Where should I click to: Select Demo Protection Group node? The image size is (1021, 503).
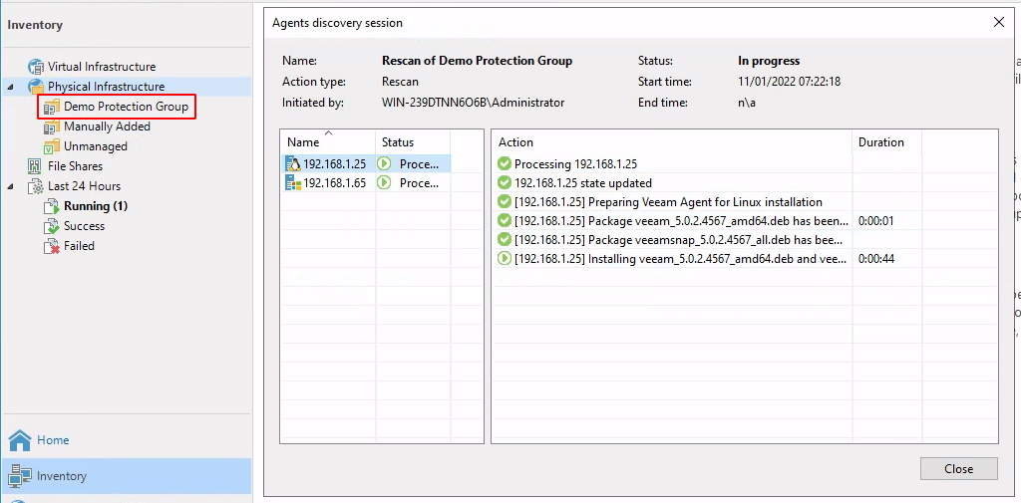(126, 107)
